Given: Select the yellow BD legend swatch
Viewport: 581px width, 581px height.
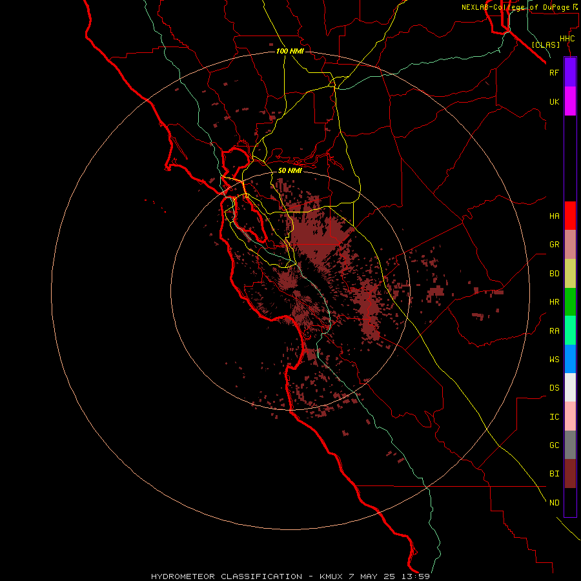Looking at the screenshot, I should pyautogui.click(x=570, y=274).
